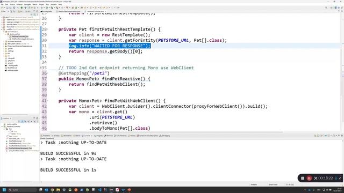Select WebfluxDemoApplication.java in Package Explorer
Viewport: 344px width, 193px height.
(21, 39)
